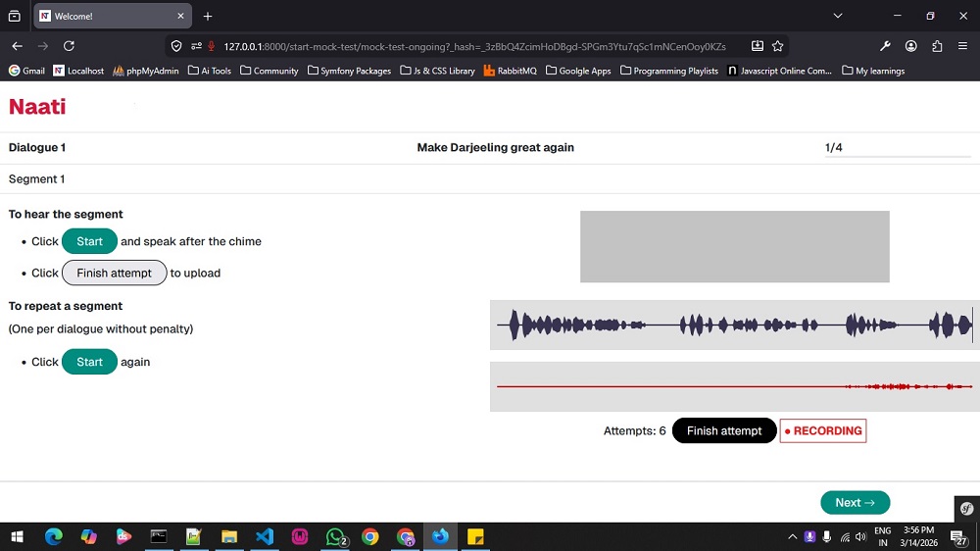The height and width of the screenshot is (551, 980).
Task: Open Google Apps bookmark folder
Action: pyautogui.click(x=578, y=71)
